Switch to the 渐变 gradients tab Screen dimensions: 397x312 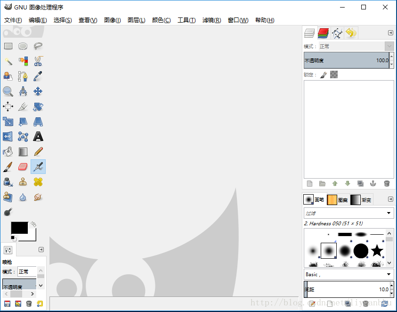[x=361, y=200]
